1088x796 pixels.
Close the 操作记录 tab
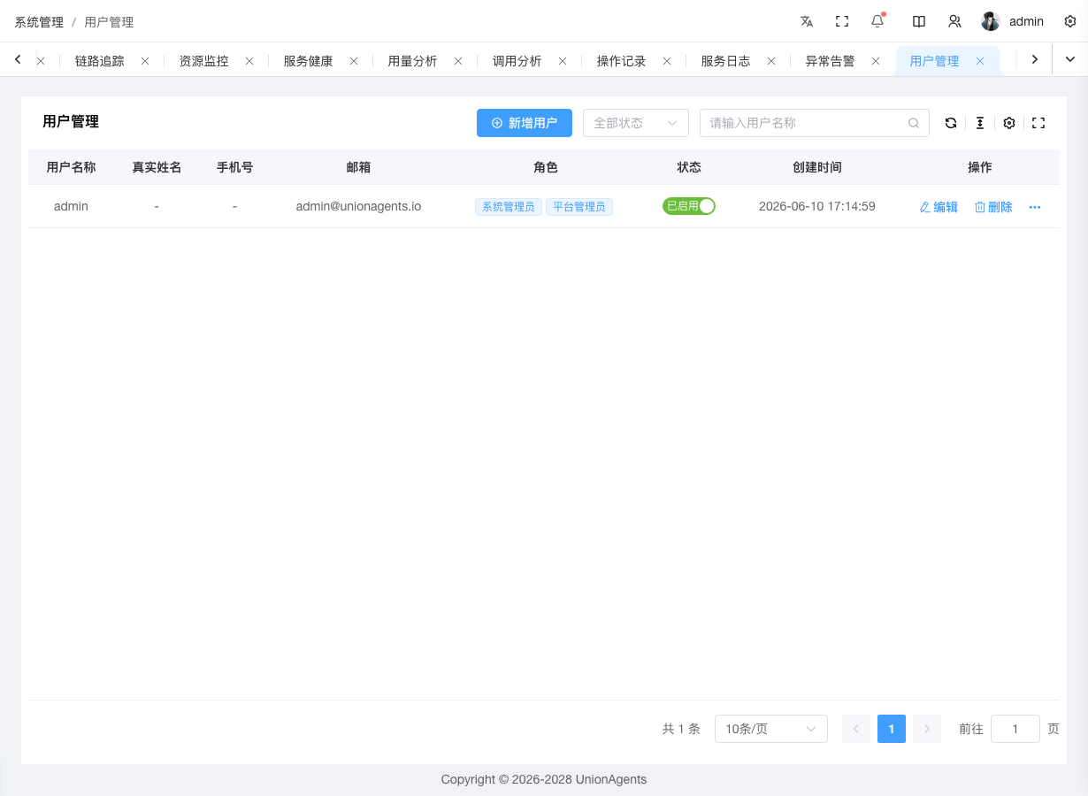(667, 61)
